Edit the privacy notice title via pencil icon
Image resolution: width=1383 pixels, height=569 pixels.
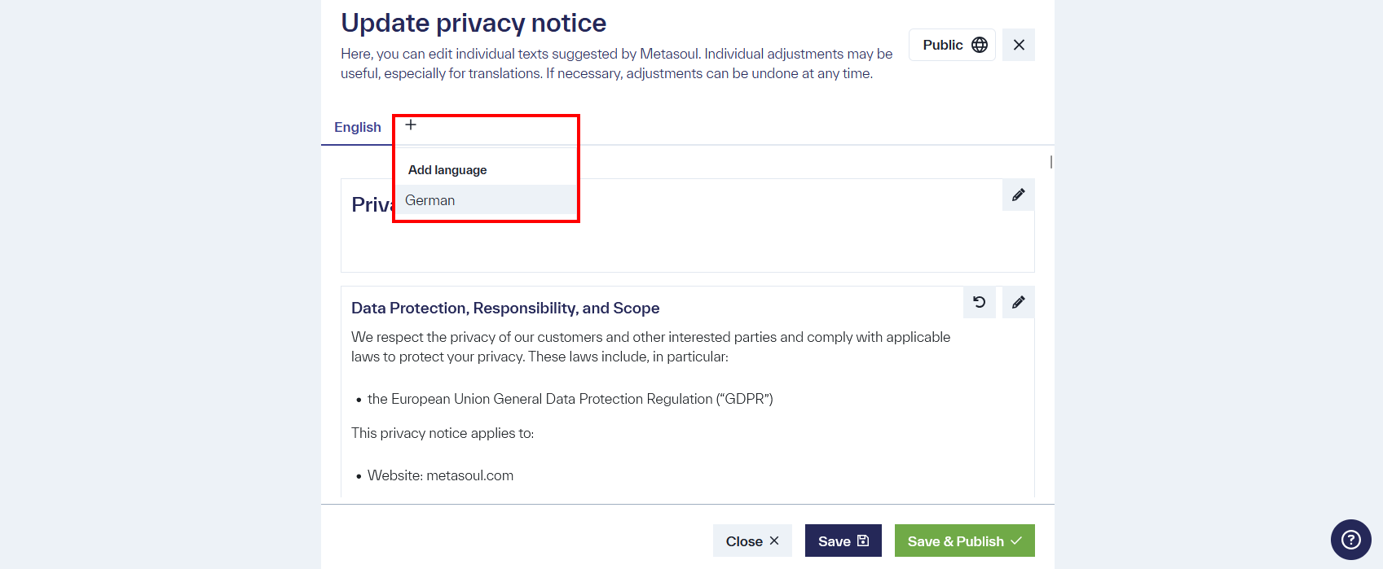tap(1017, 195)
